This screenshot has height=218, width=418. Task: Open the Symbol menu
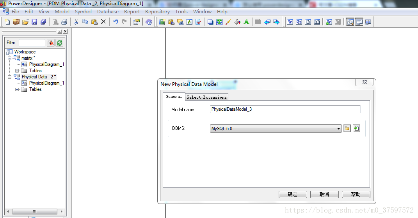tap(83, 11)
